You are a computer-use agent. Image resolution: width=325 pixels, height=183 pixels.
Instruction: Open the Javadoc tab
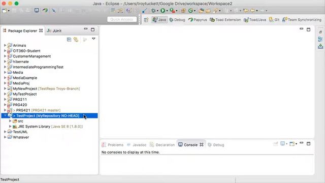tap(137, 145)
